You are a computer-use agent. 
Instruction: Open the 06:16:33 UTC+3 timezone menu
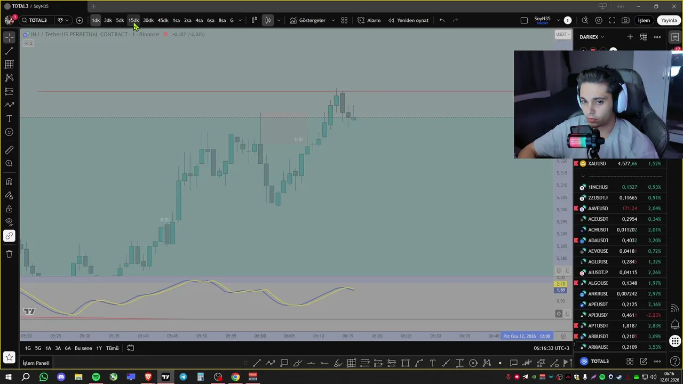pyautogui.click(x=551, y=348)
